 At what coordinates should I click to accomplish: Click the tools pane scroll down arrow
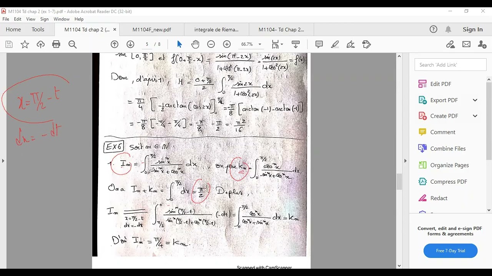pos(489,210)
